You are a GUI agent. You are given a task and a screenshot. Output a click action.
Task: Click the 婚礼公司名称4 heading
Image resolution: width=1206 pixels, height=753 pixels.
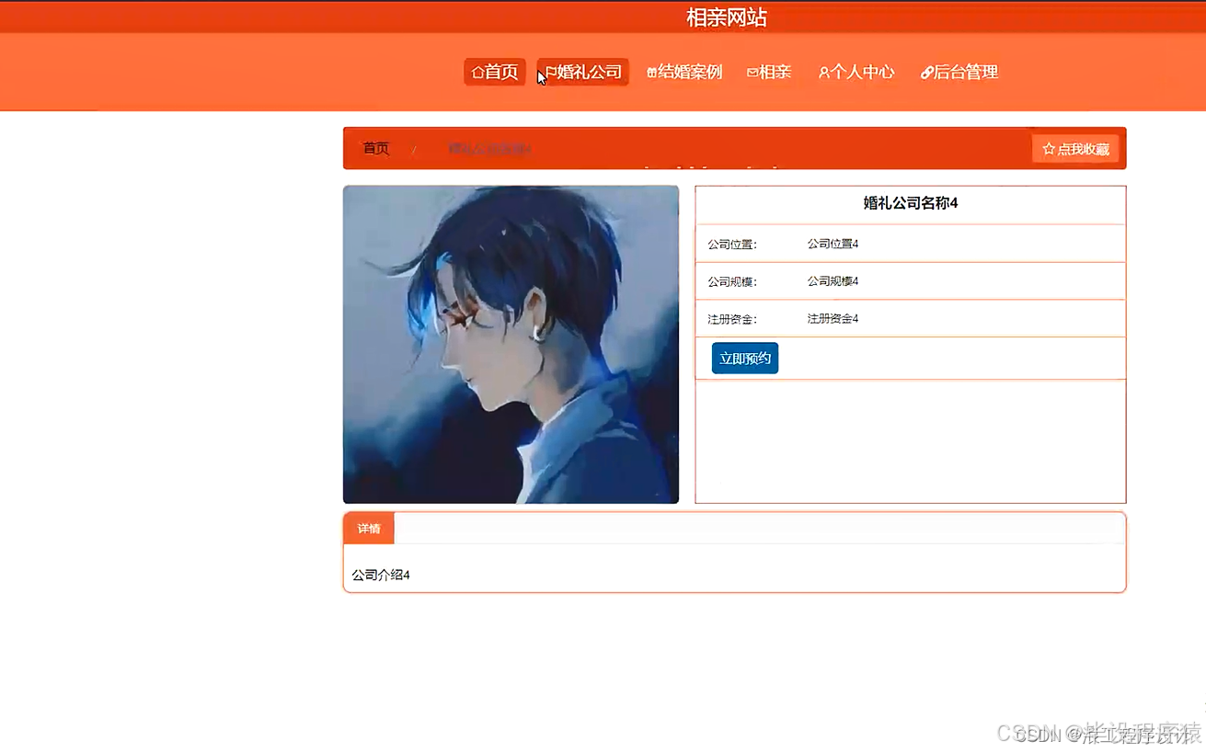[911, 203]
